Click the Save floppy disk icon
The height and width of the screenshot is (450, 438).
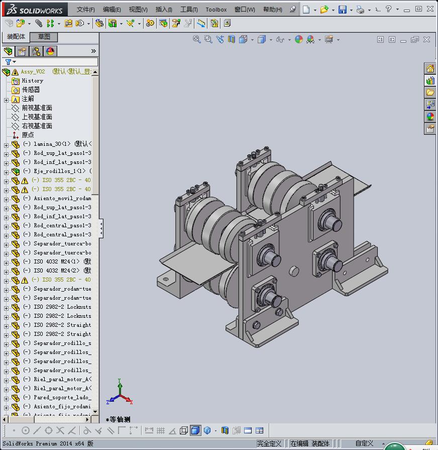[x=343, y=10]
